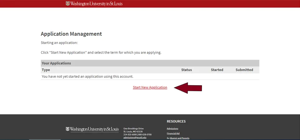Visit the Alumni and Parents link
The width and height of the screenshot is (300, 140).
pyautogui.click(x=180, y=138)
